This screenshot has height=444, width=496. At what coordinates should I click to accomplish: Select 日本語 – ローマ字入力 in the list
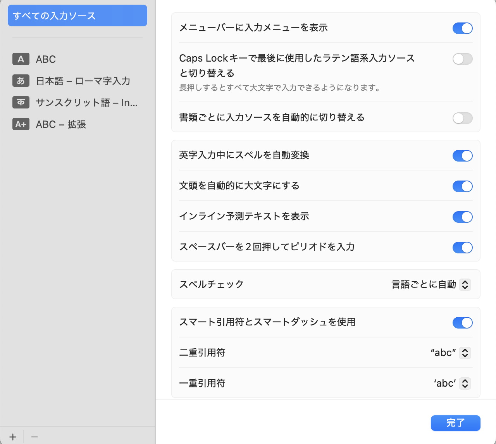(x=83, y=81)
